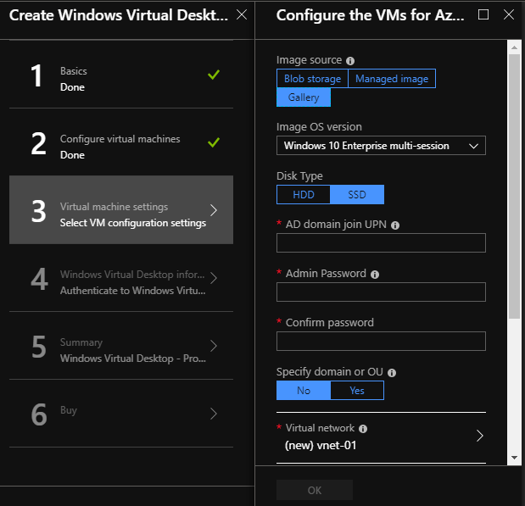Click the AD domain join UPN field

click(381, 243)
